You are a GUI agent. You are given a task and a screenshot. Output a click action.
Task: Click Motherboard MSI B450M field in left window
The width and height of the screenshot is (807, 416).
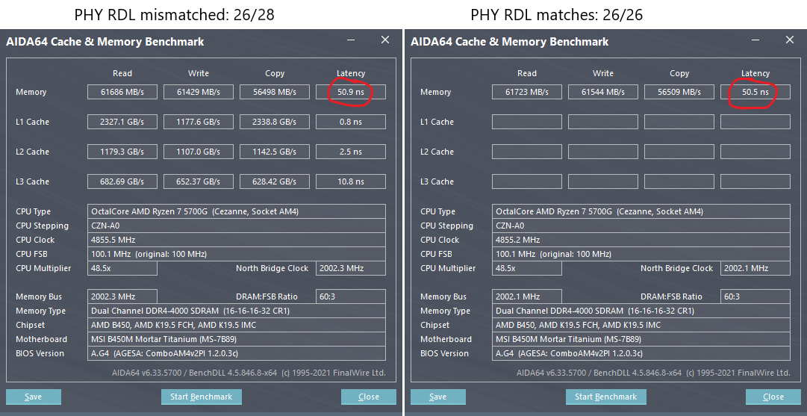[236, 339]
